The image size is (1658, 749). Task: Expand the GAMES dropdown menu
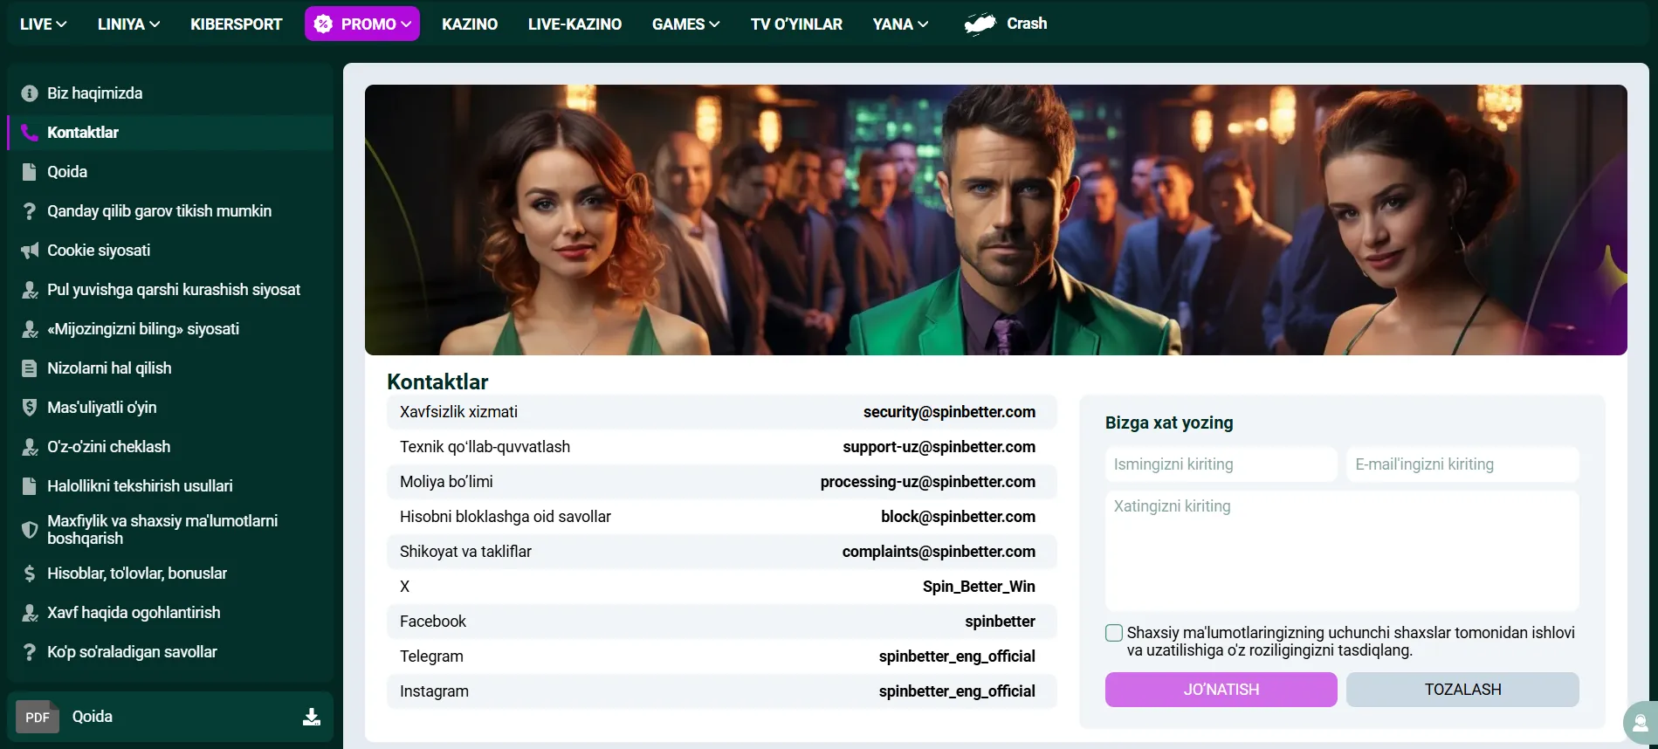685,24
